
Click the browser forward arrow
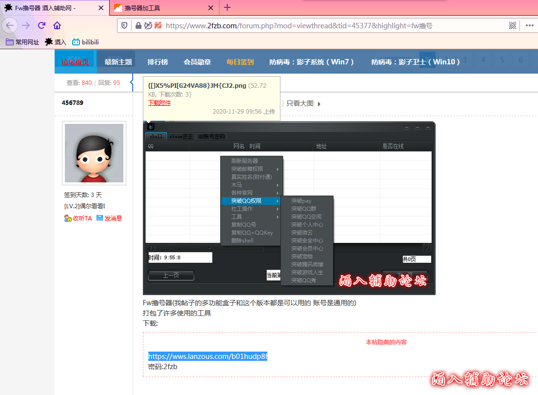click(26, 25)
